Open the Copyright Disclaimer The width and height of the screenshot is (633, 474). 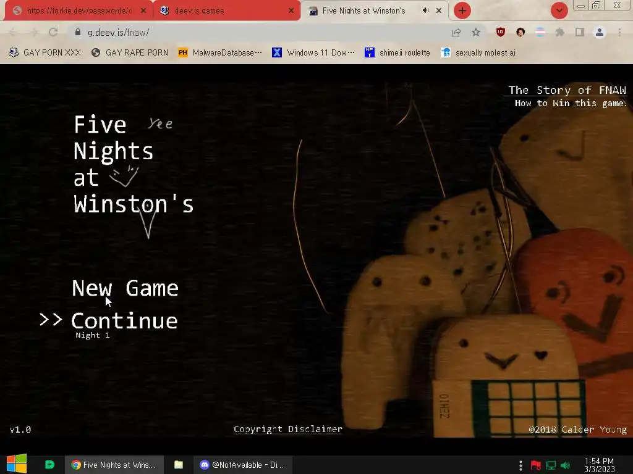(x=288, y=429)
